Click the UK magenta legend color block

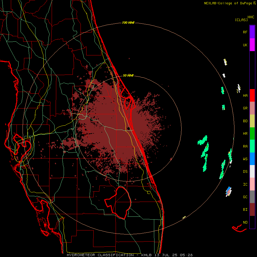(x=252, y=45)
